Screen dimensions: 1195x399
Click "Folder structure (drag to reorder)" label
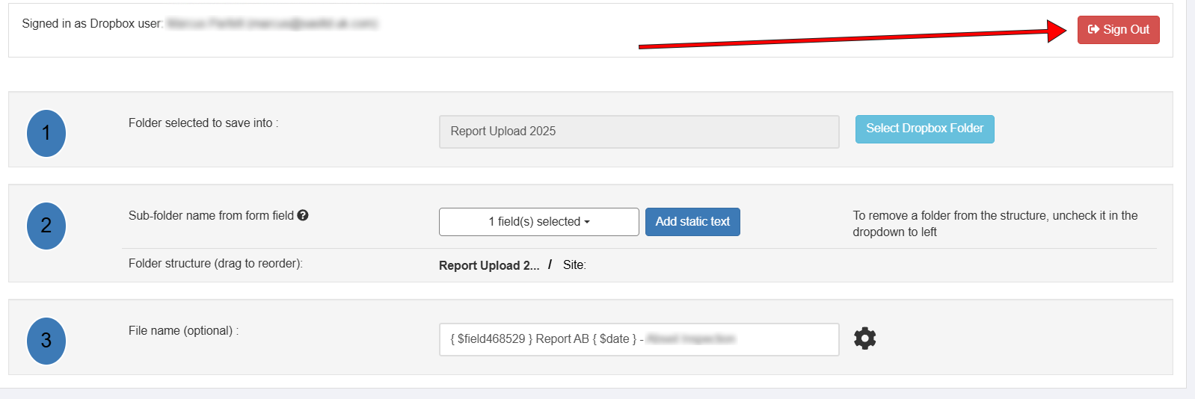click(215, 264)
